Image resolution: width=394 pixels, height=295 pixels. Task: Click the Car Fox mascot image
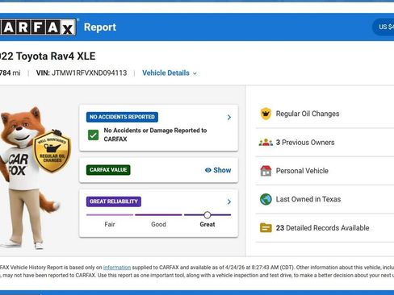30,177
